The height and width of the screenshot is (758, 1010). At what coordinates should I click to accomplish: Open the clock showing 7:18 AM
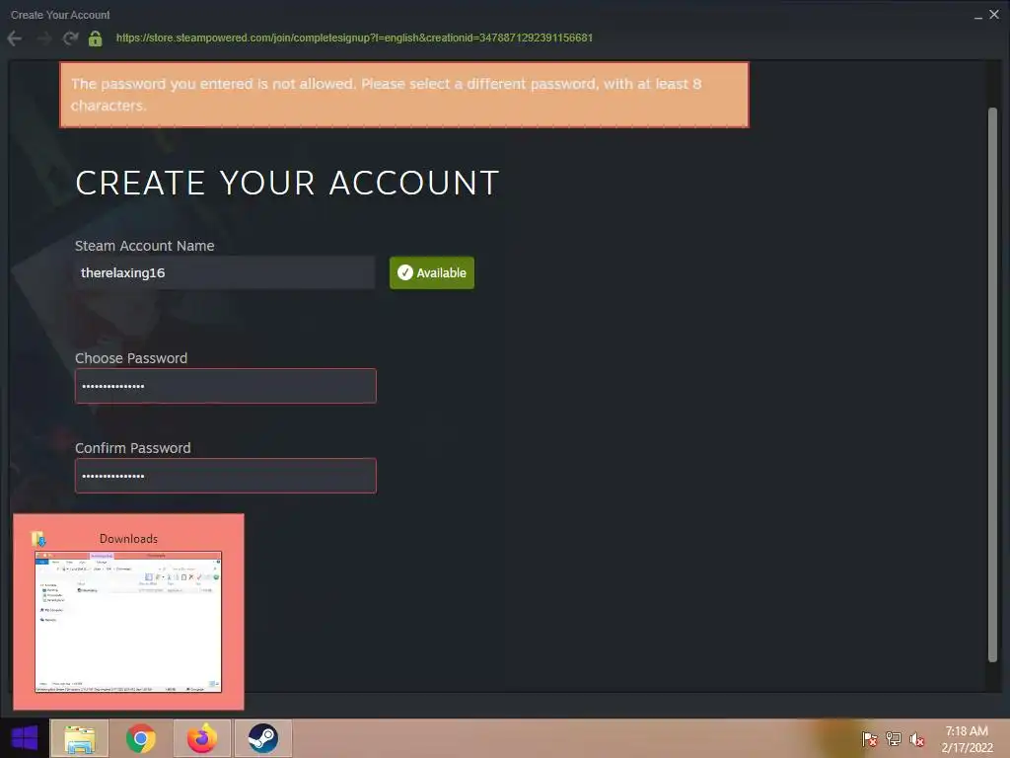point(967,739)
